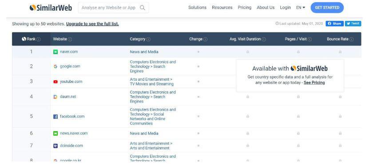Image resolution: width=373 pixels, height=164 pixels.
Task: Click info icon next to Change header
Action: pos(205,39)
